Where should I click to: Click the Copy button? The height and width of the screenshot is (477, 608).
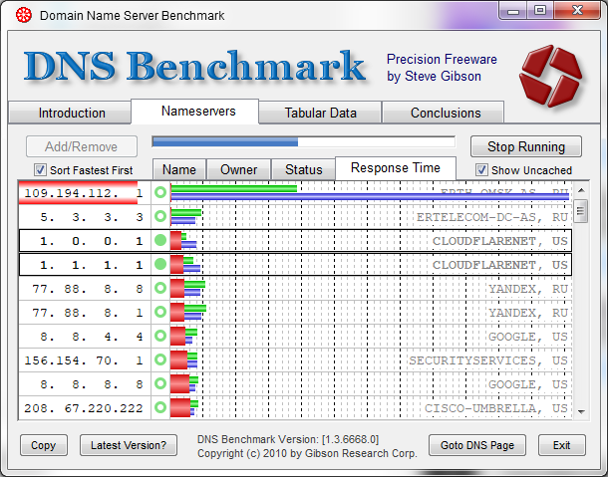(44, 445)
